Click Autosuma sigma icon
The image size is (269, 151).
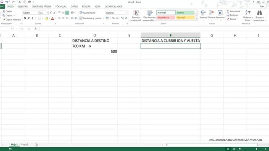click(228, 11)
